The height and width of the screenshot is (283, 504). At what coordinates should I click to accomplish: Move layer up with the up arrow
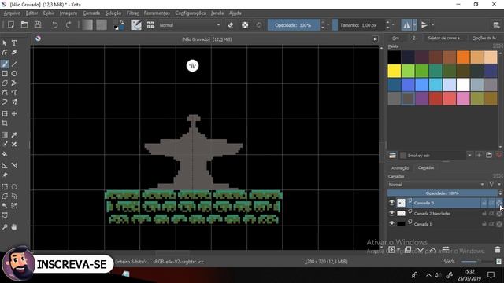[x=433, y=250]
